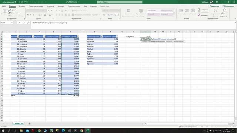Open the notification center icon
Image resolution: width=237 pixels, height=133 pixels.
[233, 130]
